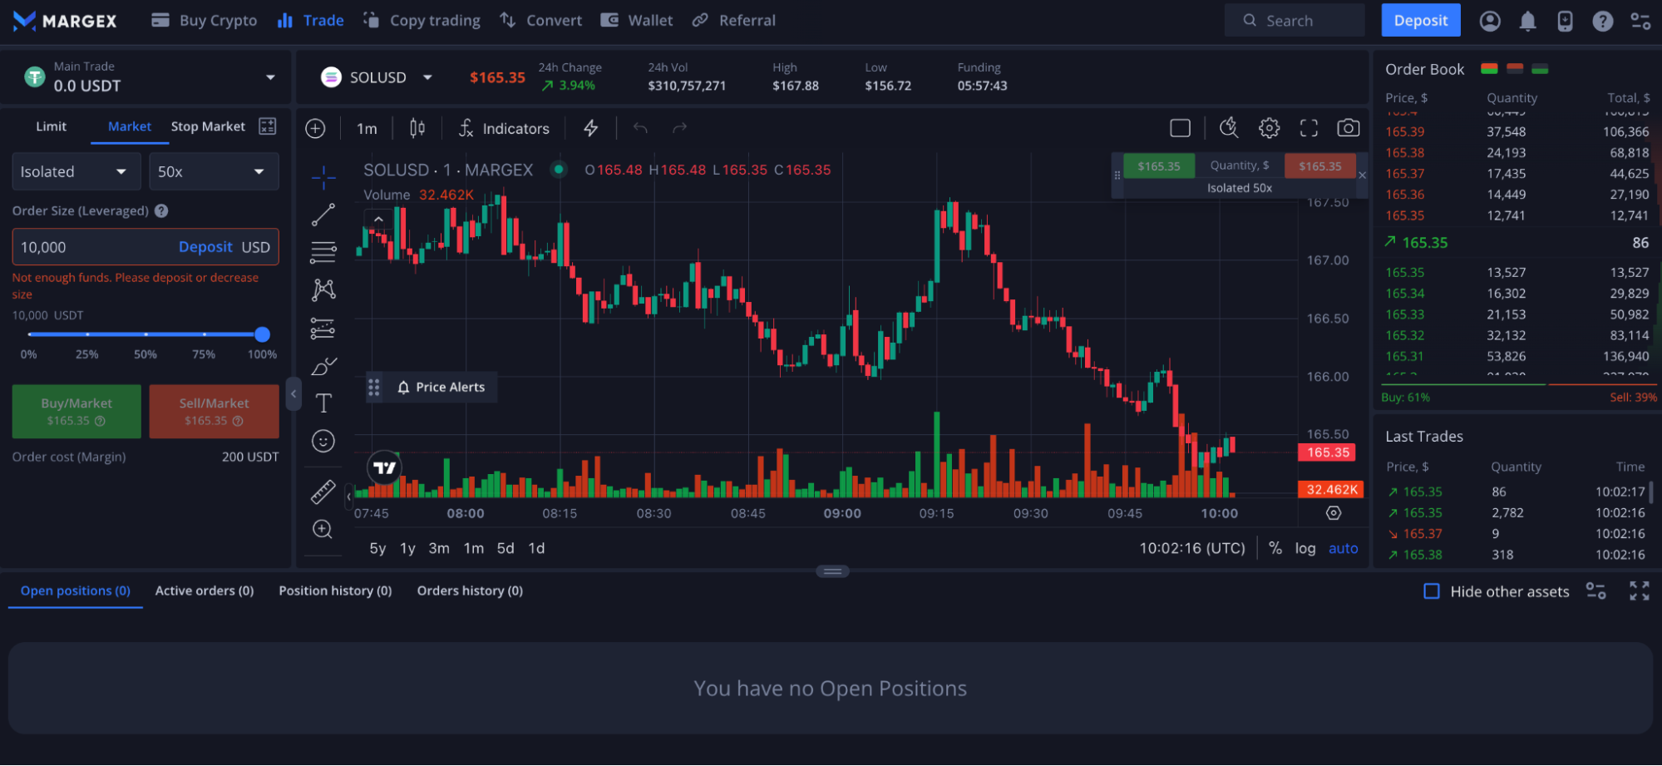Open account settings sliders in header
Viewport: 1662px width, 766px height.
point(1640,21)
